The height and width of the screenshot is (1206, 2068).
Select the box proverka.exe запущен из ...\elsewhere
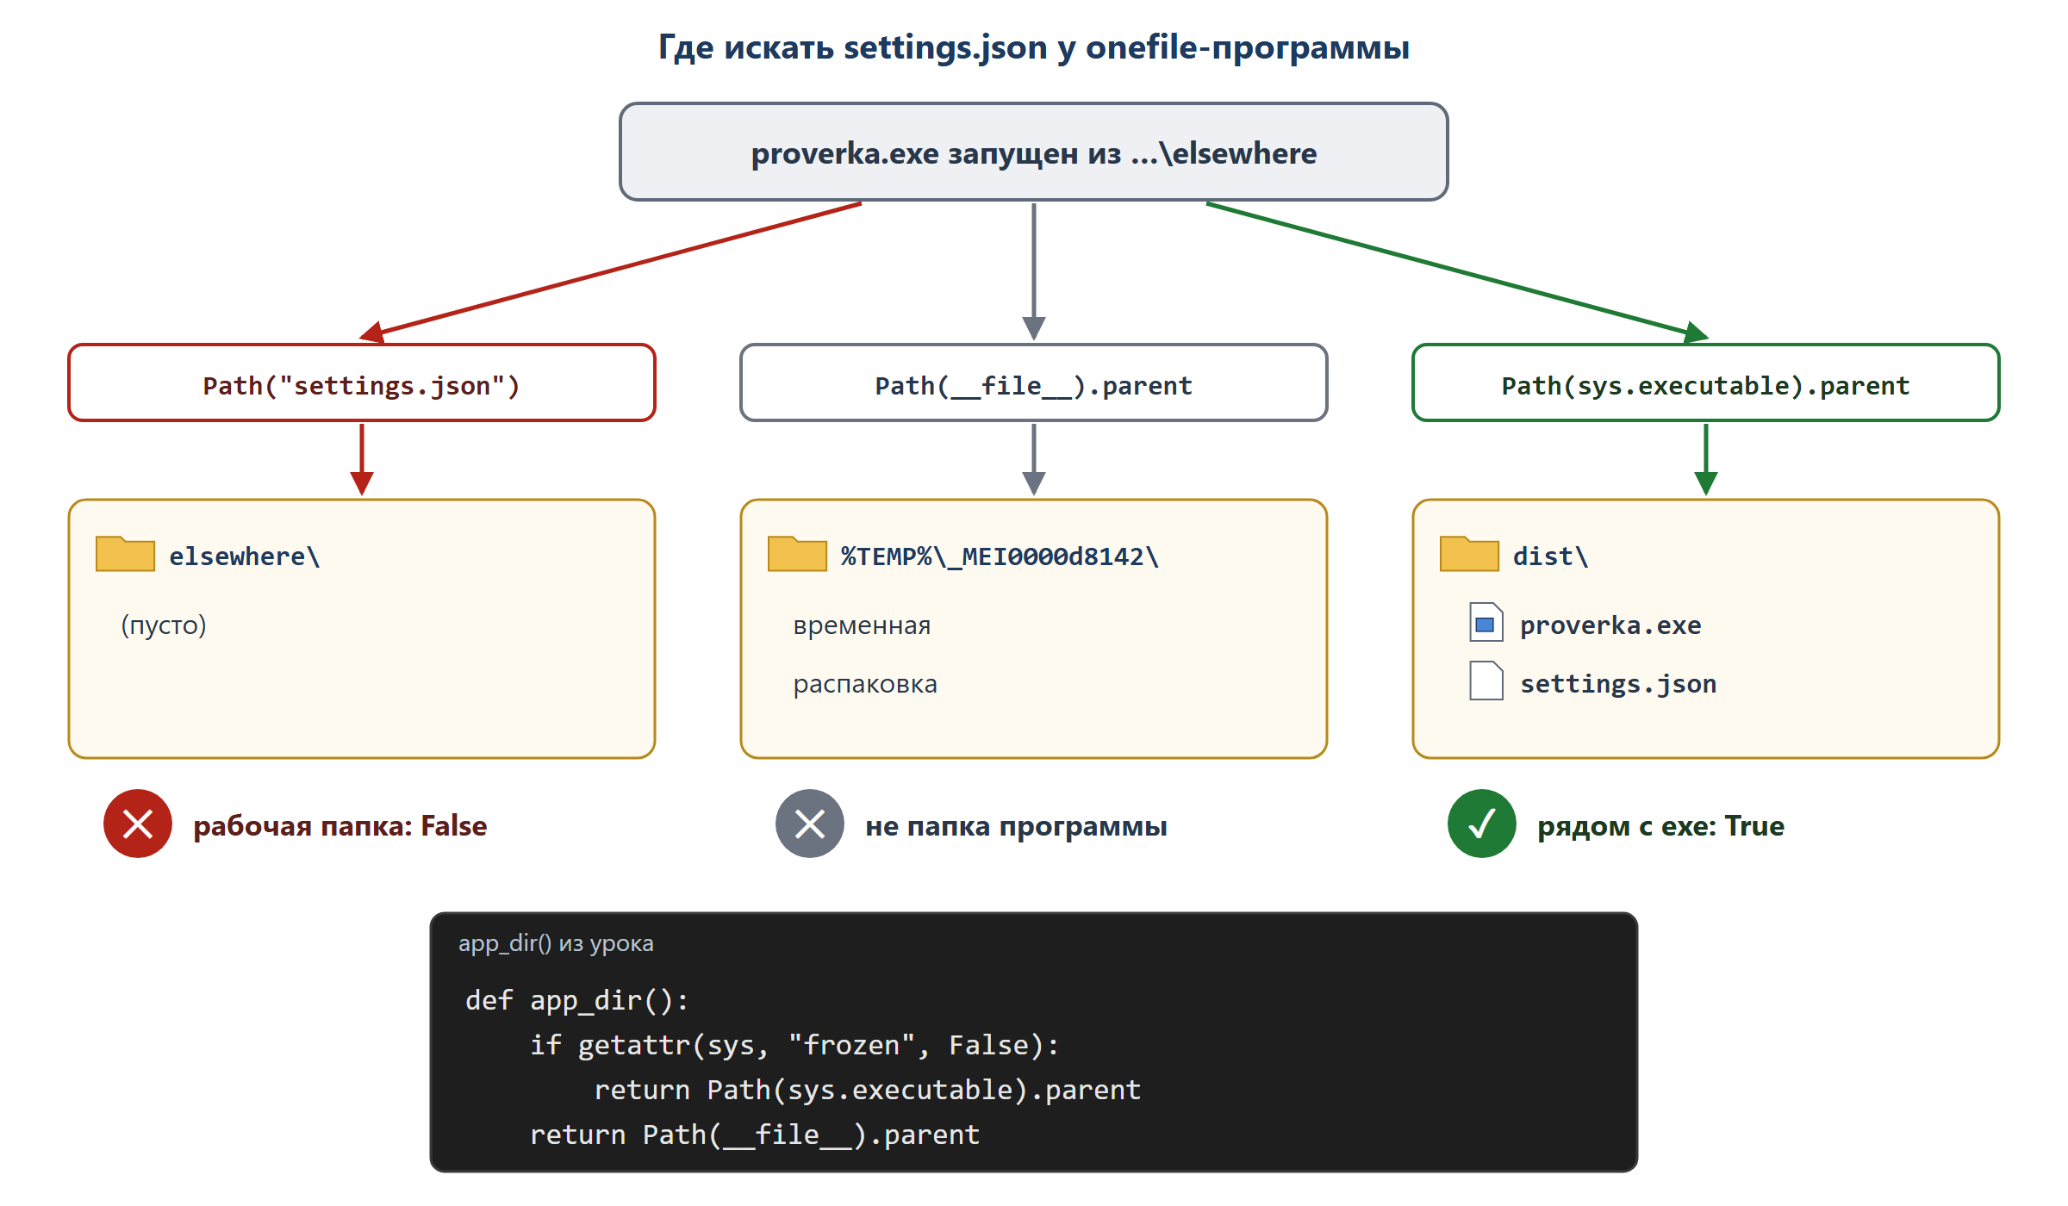coord(1034,152)
